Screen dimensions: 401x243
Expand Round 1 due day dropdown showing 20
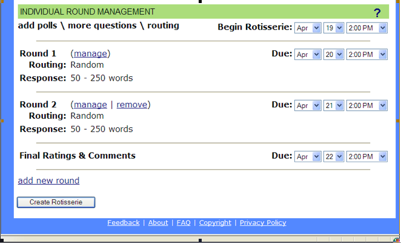pyautogui.click(x=334, y=54)
